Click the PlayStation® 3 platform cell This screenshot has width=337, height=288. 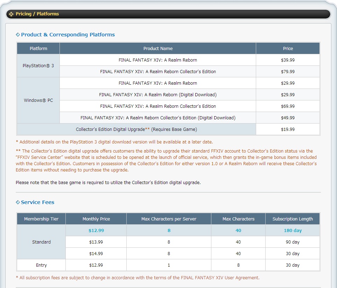(38, 65)
